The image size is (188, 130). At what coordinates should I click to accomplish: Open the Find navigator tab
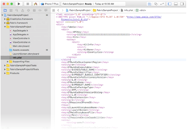click(x=17, y=10)
